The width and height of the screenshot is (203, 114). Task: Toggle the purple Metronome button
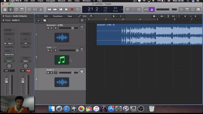(152, 9)
